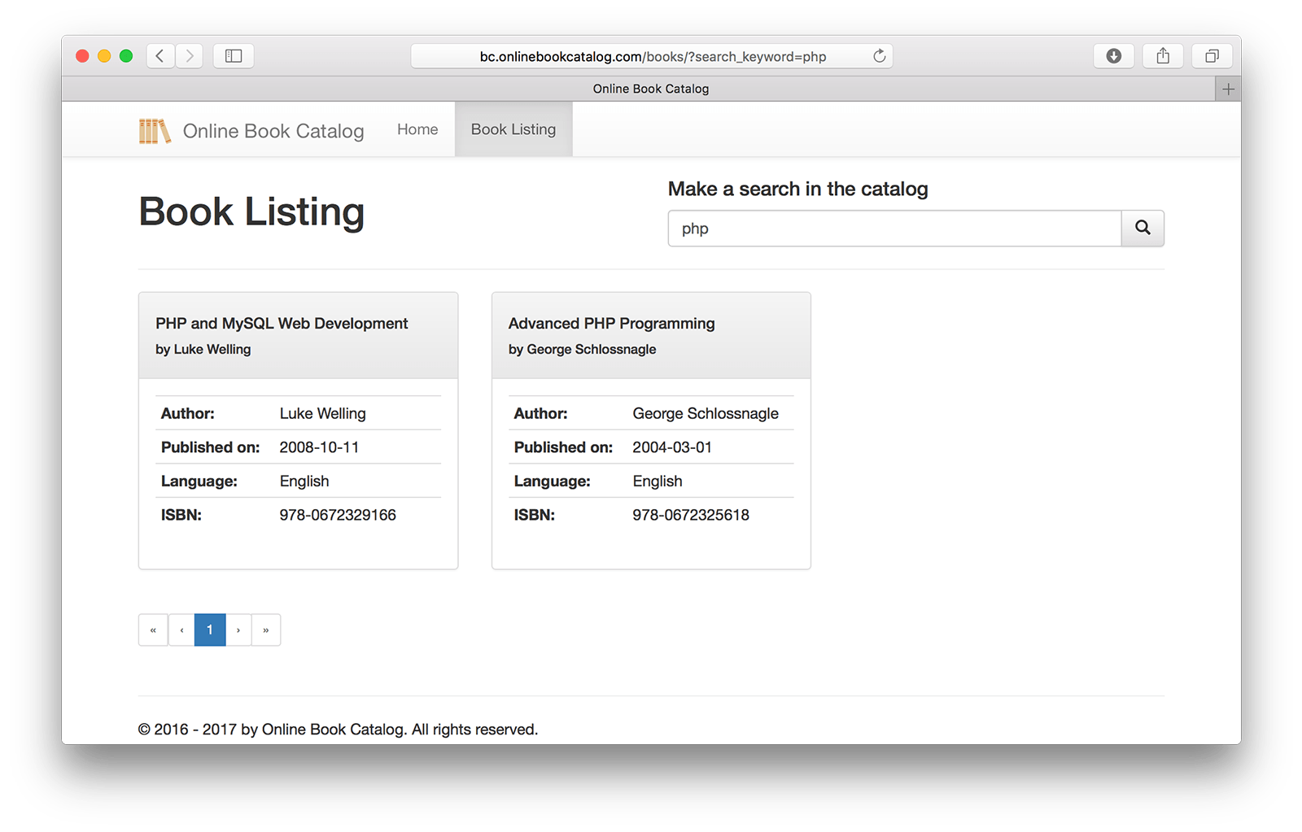This screenshot has height=832, width=1302.
Task: Close the window with the red button
Action: point(82,55)
